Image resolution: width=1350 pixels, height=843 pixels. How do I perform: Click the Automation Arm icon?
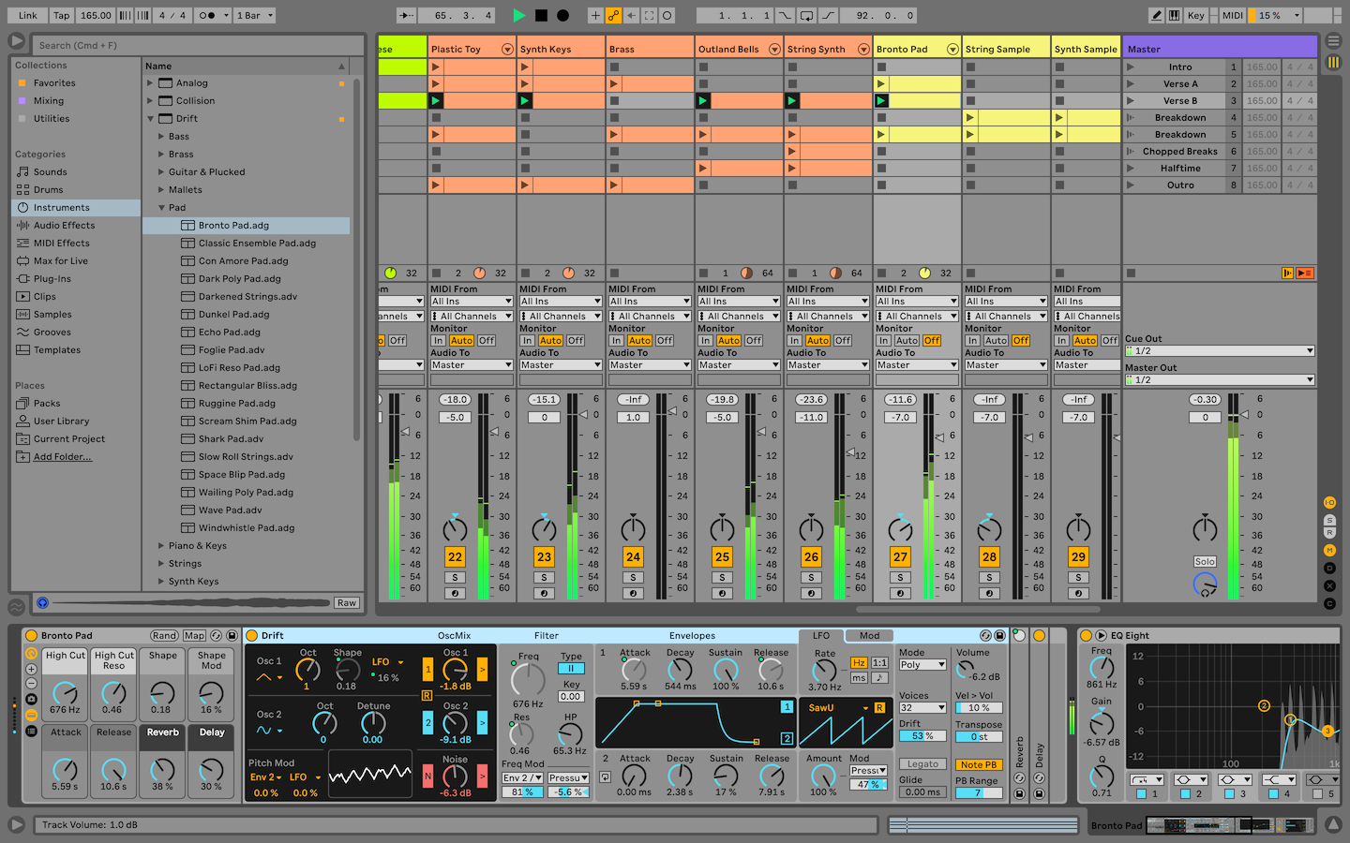613,15
